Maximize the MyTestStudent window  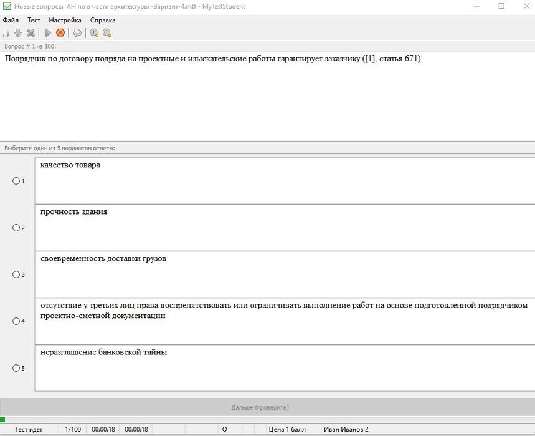tap(501, 6)
